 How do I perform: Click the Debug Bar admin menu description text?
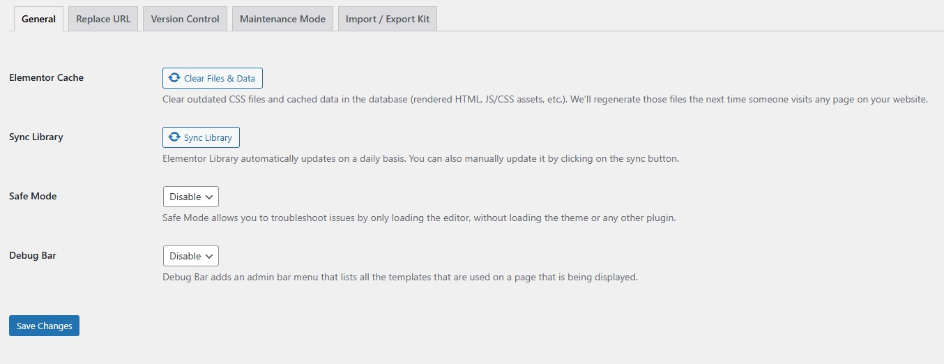(400, 277)
